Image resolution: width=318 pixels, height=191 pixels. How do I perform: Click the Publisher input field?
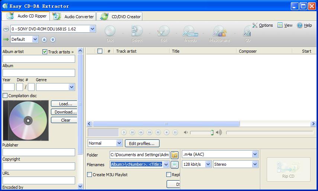(39, 152)
